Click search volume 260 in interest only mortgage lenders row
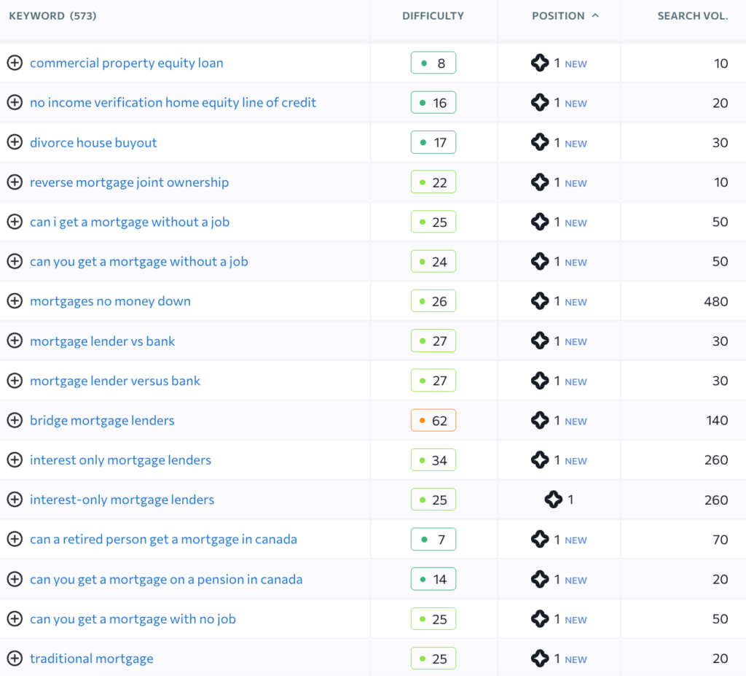This screenshot has height=676, width=746. click(716, 460)
